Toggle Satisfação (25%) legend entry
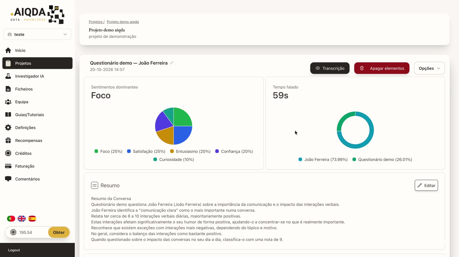Viewport: 459px width, 257px height. tap(146, 151)
